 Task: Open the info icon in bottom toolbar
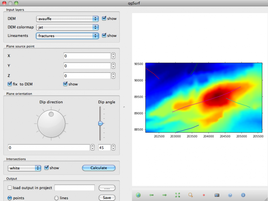click(x=243, y=195)
